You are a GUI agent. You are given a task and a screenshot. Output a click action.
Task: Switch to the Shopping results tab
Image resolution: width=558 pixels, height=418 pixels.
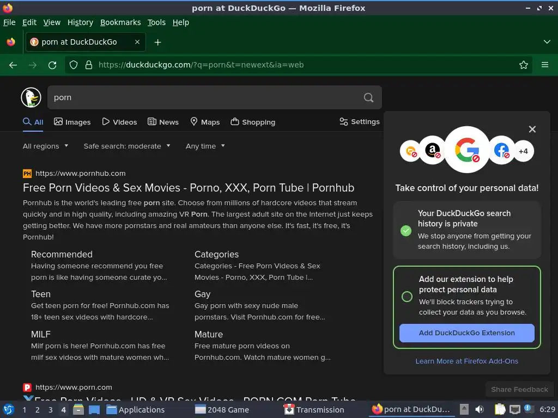coord(253,122)
